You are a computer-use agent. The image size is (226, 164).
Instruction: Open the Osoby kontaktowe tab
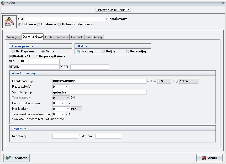click(57, 37)
